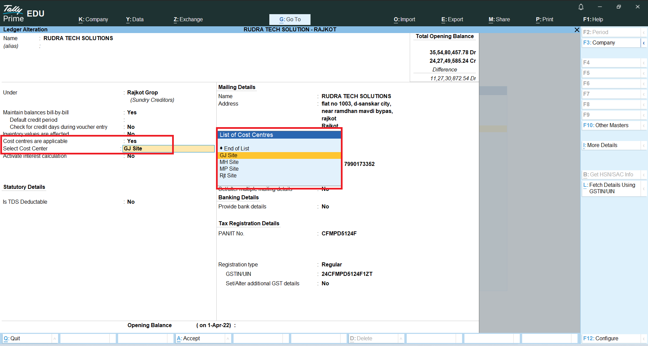The height and width of the screenshot is (346, 648).
Task: Expand the arrow beside Q: Quit
Action: click(x=55, y=338)
